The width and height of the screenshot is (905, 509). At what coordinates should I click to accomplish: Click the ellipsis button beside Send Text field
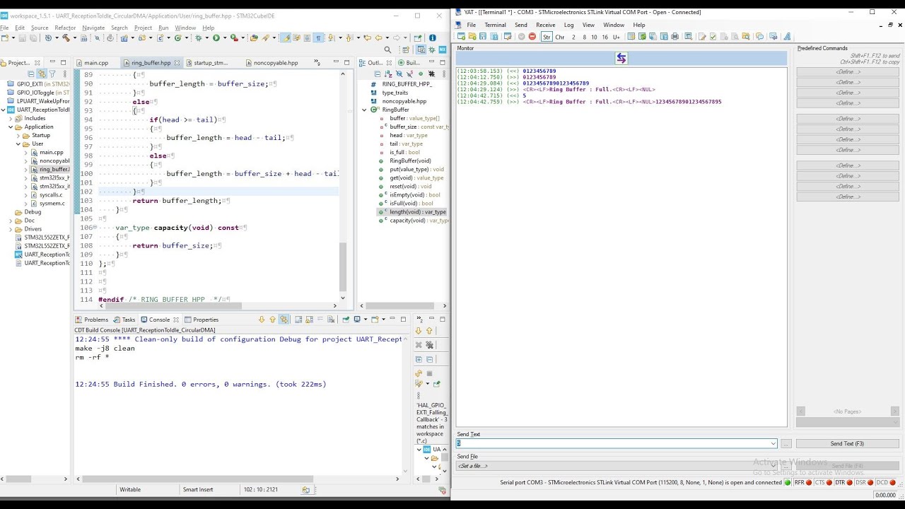(786, 444)
